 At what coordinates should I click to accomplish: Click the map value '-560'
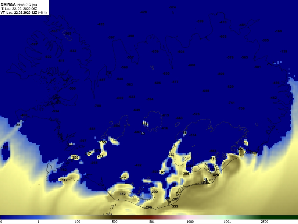coord(124,67)
